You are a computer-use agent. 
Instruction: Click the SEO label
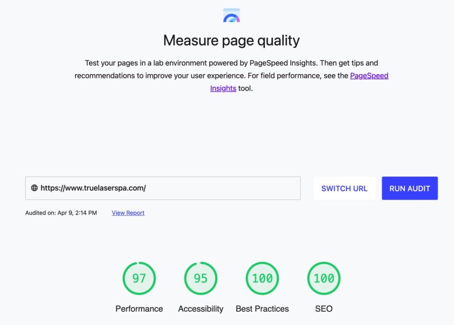pos(324,309)
